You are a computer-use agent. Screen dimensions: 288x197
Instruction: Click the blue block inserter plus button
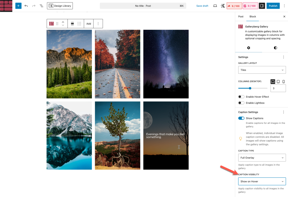(x=18, y=6)
